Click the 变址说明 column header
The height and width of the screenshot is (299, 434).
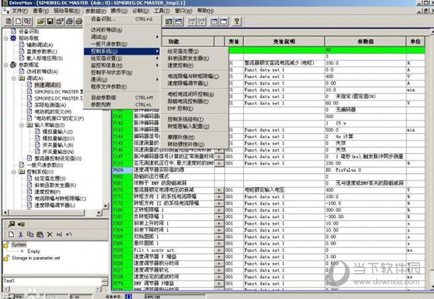pyautogui.click(x=284, y=41)
